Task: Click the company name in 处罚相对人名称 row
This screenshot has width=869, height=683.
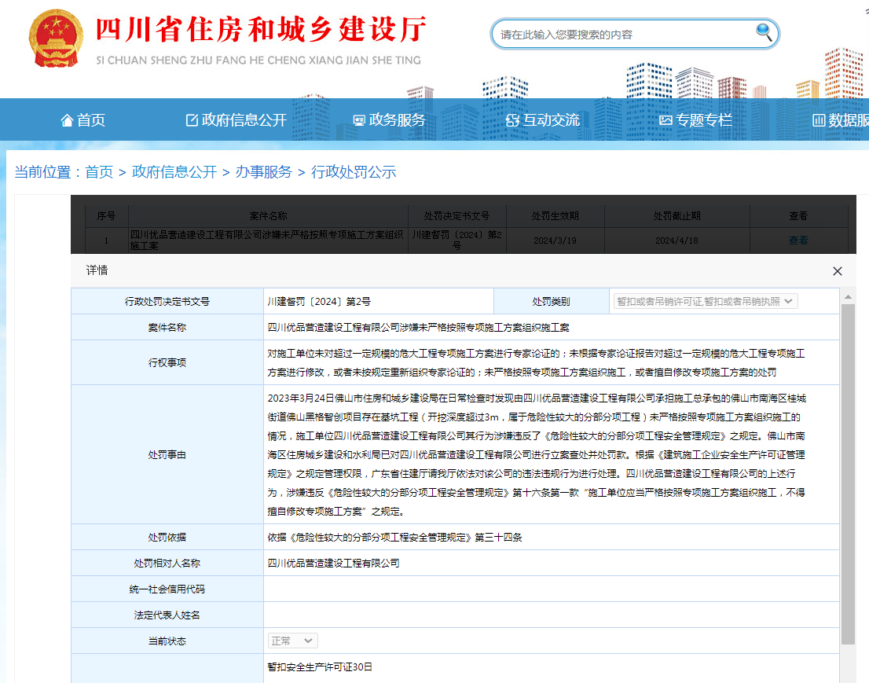Action: [334, 564]
